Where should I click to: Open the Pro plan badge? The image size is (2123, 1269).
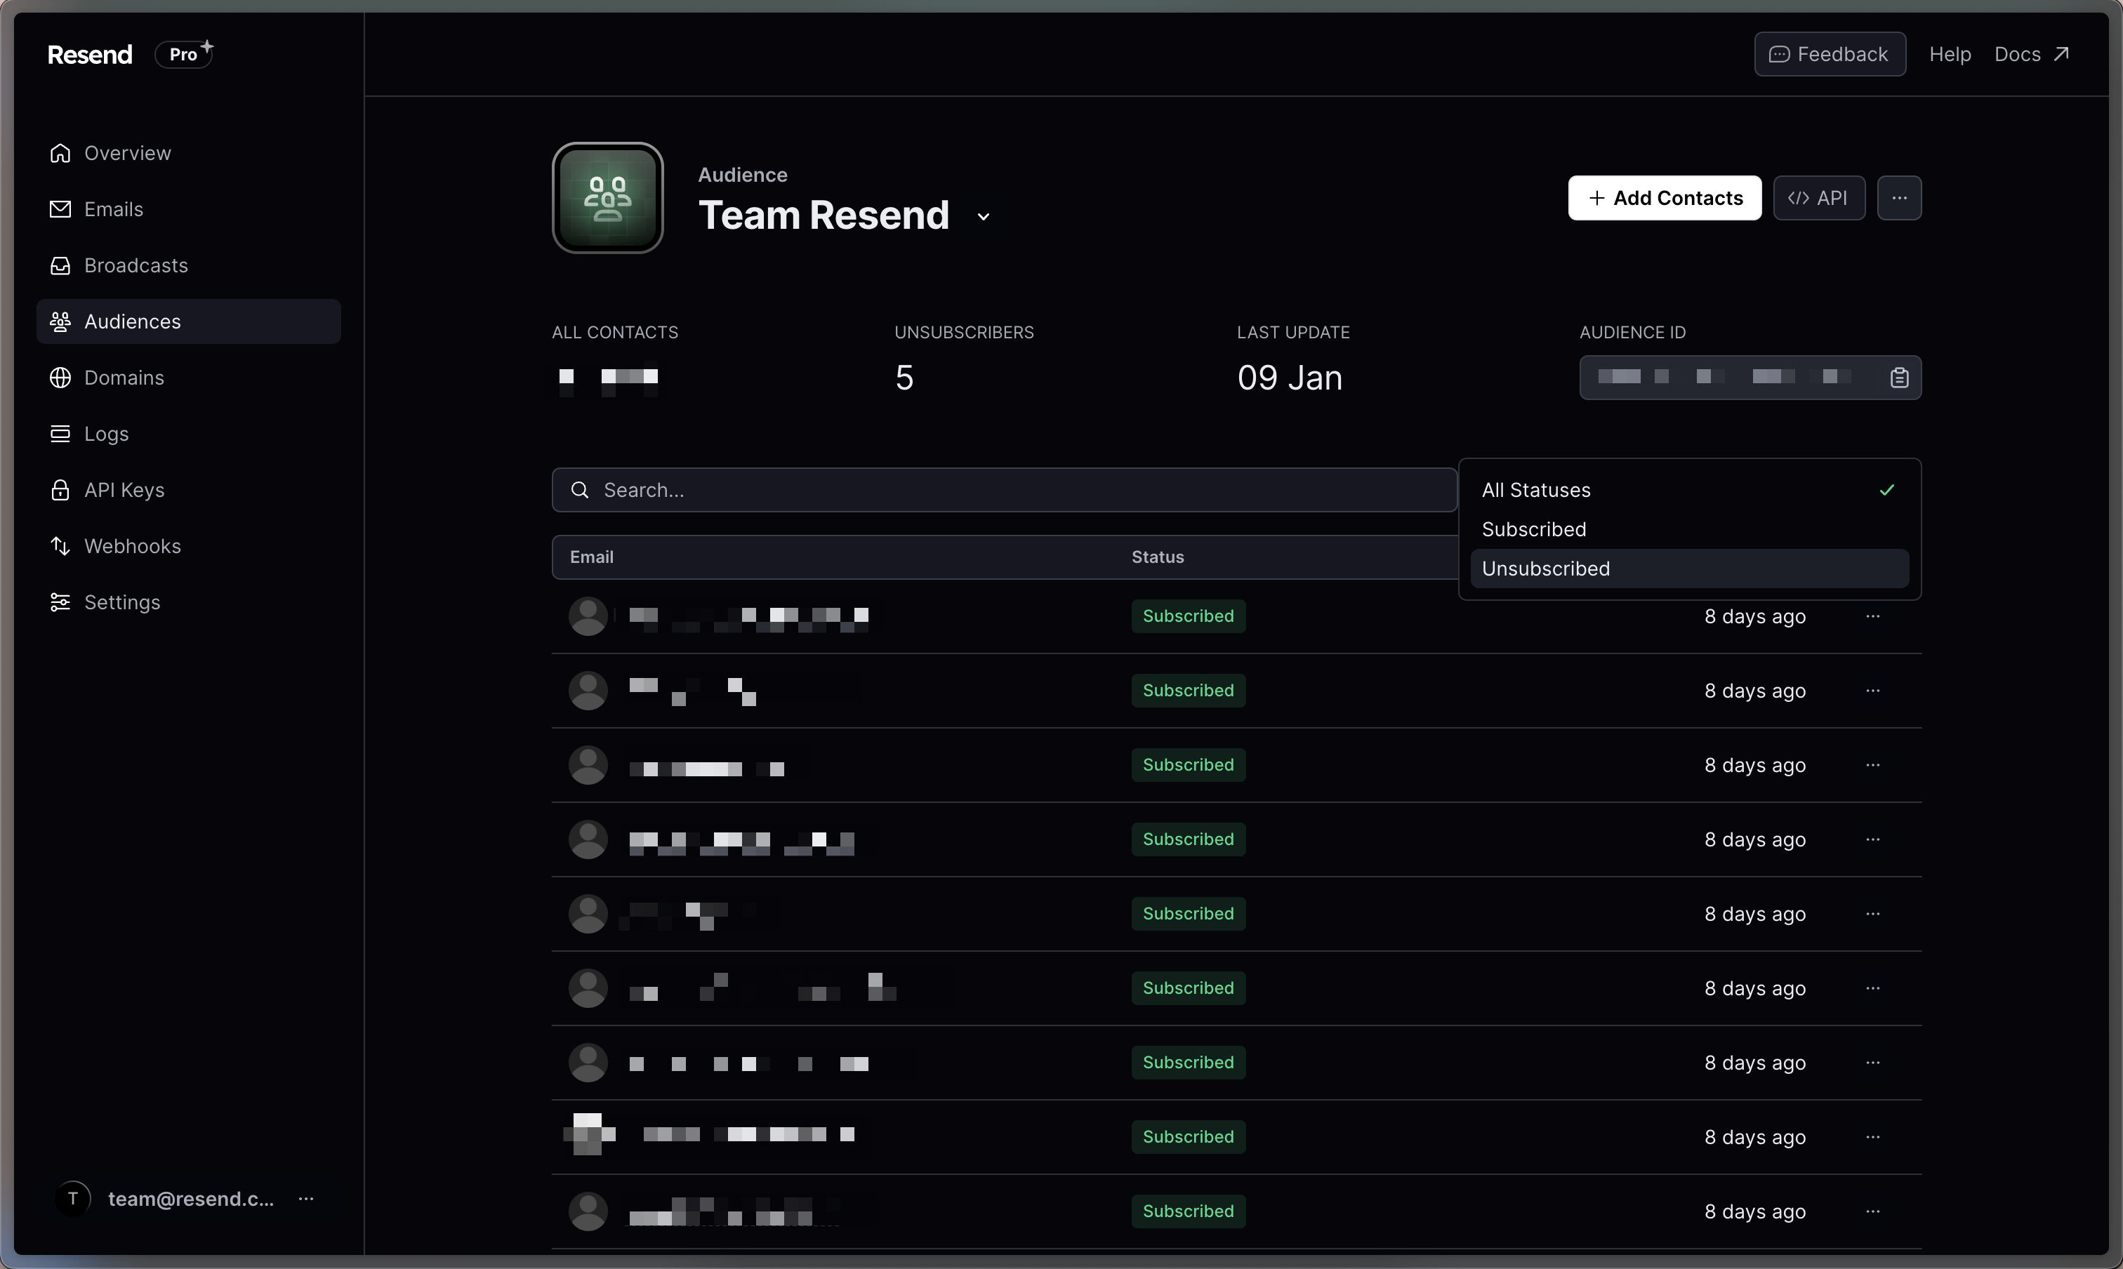coord(184,54)
